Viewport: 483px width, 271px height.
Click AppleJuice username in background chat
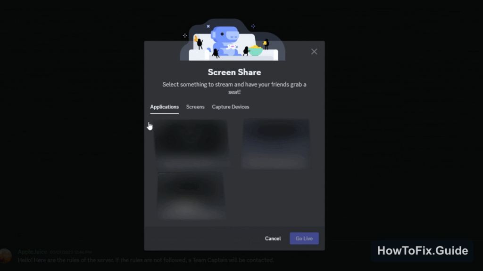click(33, 252)
